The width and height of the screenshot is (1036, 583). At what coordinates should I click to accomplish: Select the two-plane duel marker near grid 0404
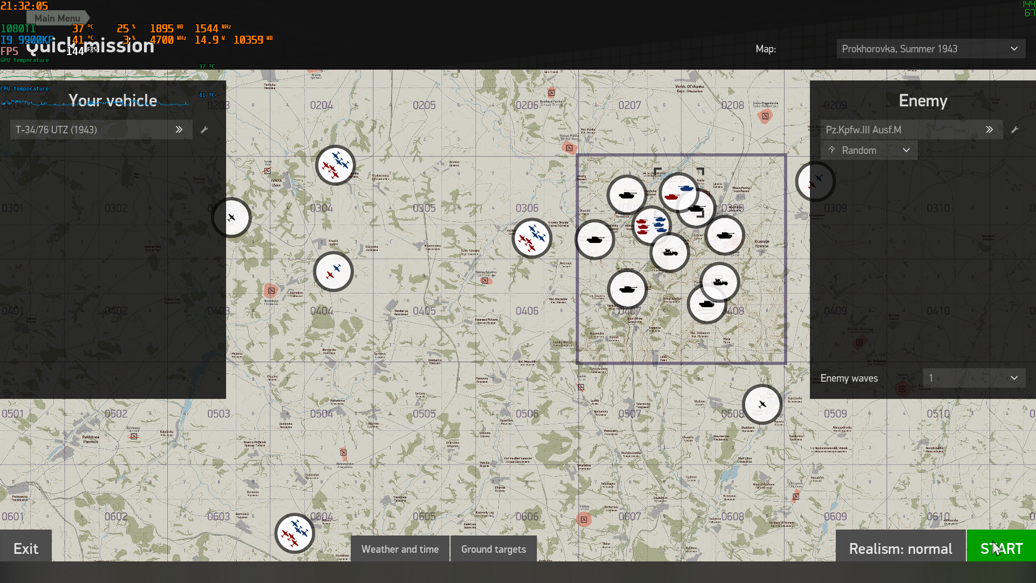pyautogui.click(x=333, y=272)
